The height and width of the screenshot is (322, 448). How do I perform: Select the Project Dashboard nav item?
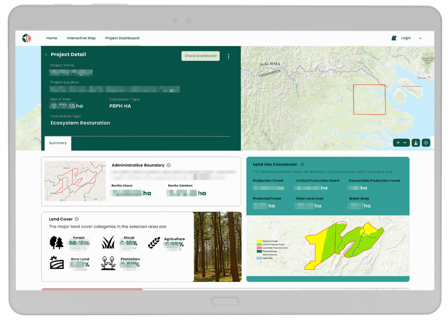point(122,38)
